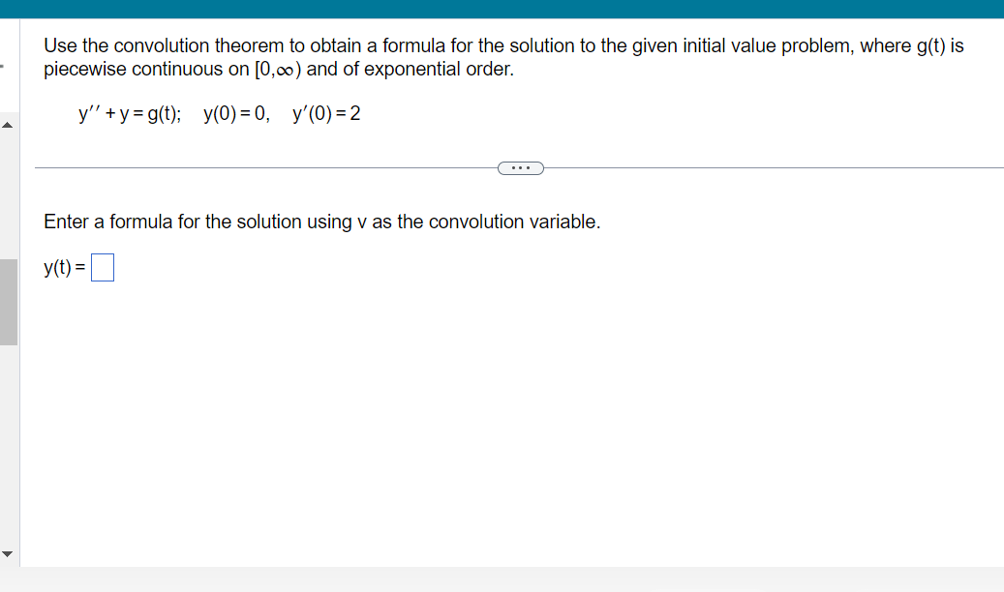
Task: Activate the answer entry box for the formula
Action: click(102, 267)
